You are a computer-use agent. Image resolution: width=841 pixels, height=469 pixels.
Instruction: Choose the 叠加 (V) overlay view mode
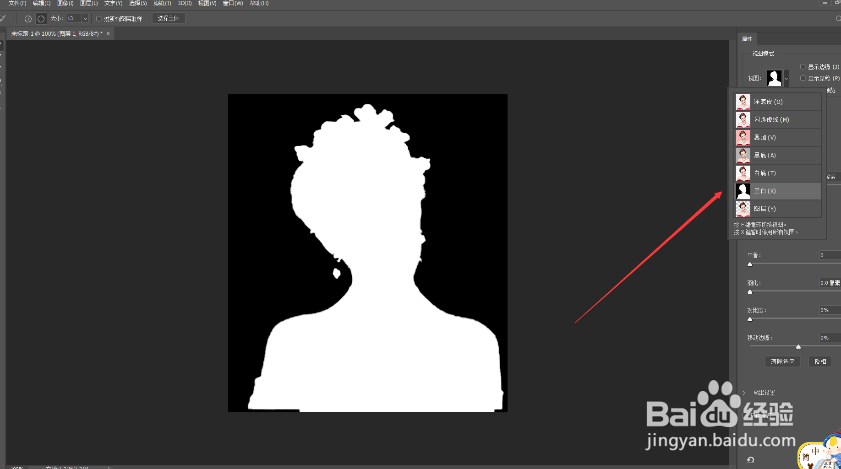click(777, 137)
